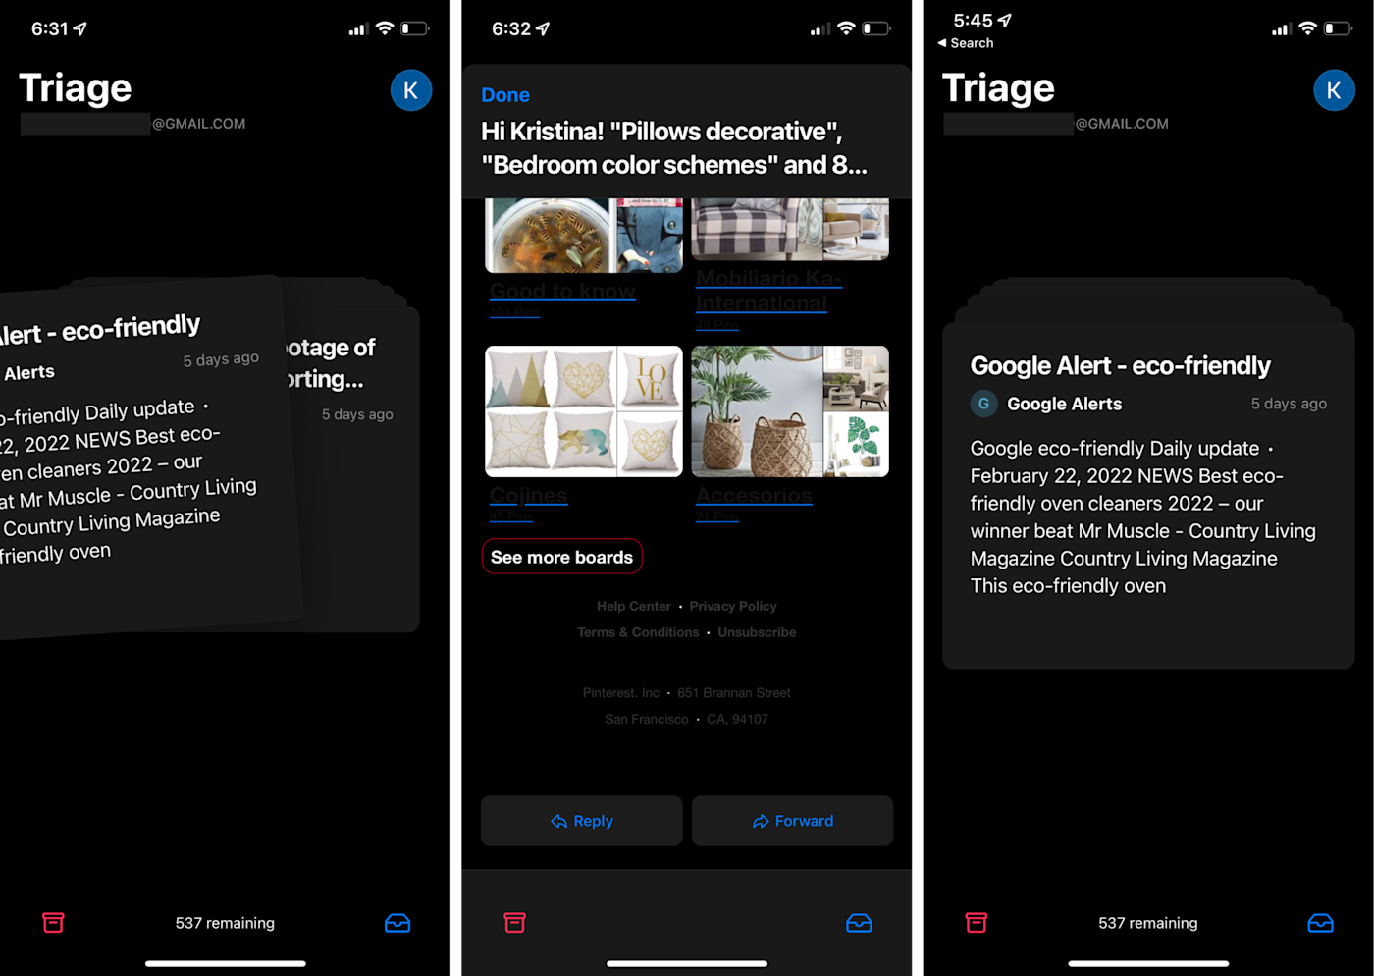
Task: Tap the archive icon in middle email screen
Action: click(x=514, y=922)
